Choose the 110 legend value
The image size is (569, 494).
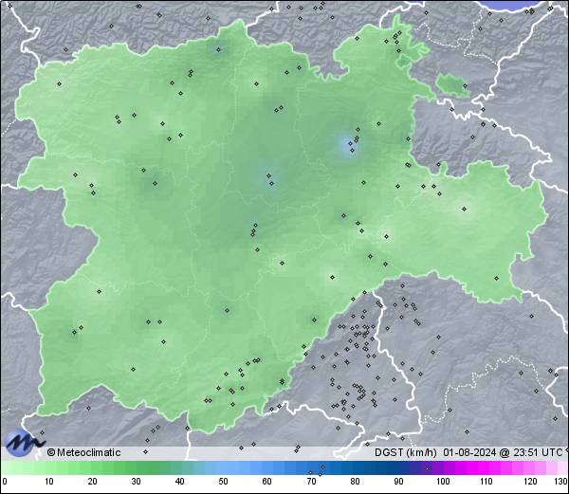pos(486,482)
